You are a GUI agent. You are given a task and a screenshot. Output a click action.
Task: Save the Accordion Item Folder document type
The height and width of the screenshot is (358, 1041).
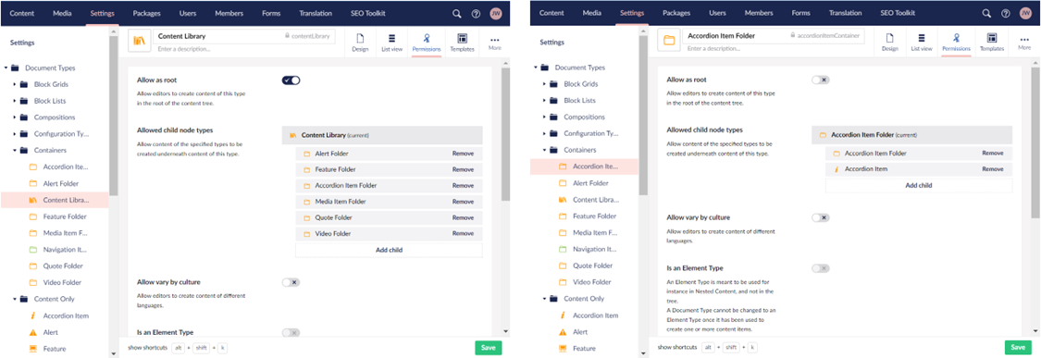[x=1018, y=348]
